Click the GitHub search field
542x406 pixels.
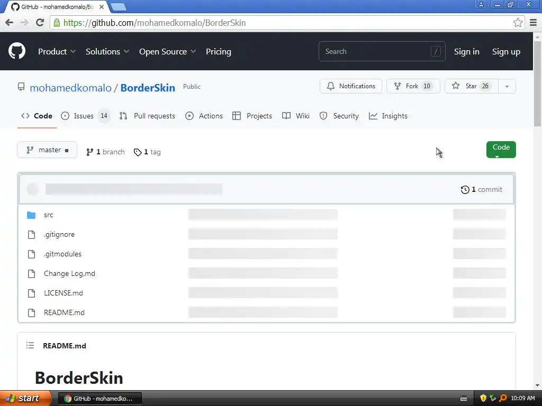click(382, 51)
